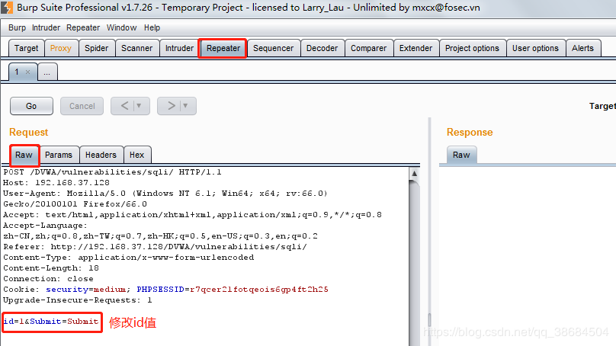Expand the history dropdown next to the > arrow
This screenshot has width=616, height=346.
(x=185, y=106)
